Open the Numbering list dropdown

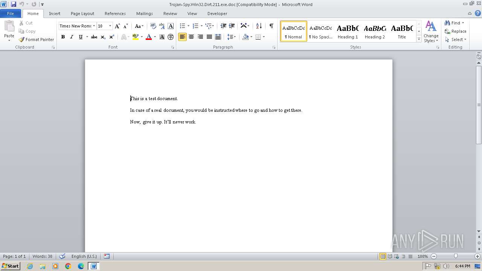[201, 26]
